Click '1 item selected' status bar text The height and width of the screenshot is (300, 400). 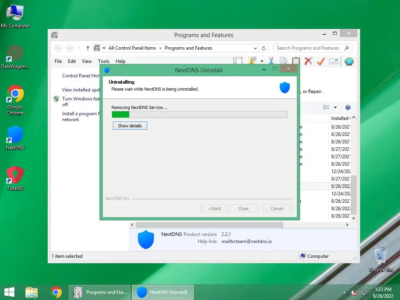tap(67, 256)
